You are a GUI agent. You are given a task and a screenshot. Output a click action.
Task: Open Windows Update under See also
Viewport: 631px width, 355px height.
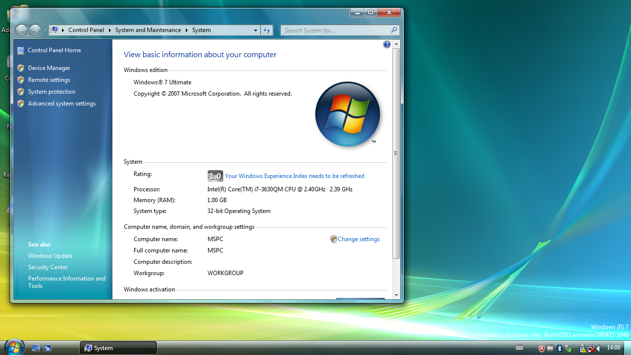click(50, 256)
